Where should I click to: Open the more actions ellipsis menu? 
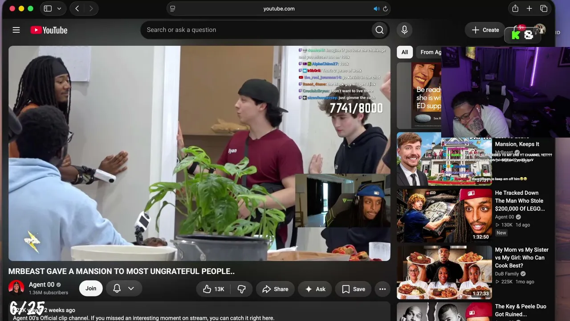coord(383,289)
